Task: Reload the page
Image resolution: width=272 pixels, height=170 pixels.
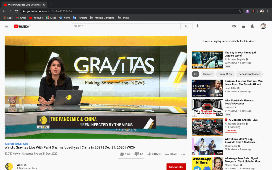Action: coord(16,11)
